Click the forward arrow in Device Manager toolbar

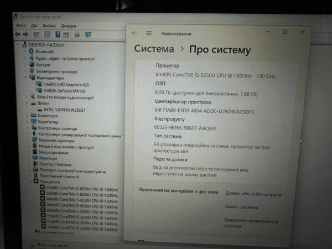[x=25, y=34]
